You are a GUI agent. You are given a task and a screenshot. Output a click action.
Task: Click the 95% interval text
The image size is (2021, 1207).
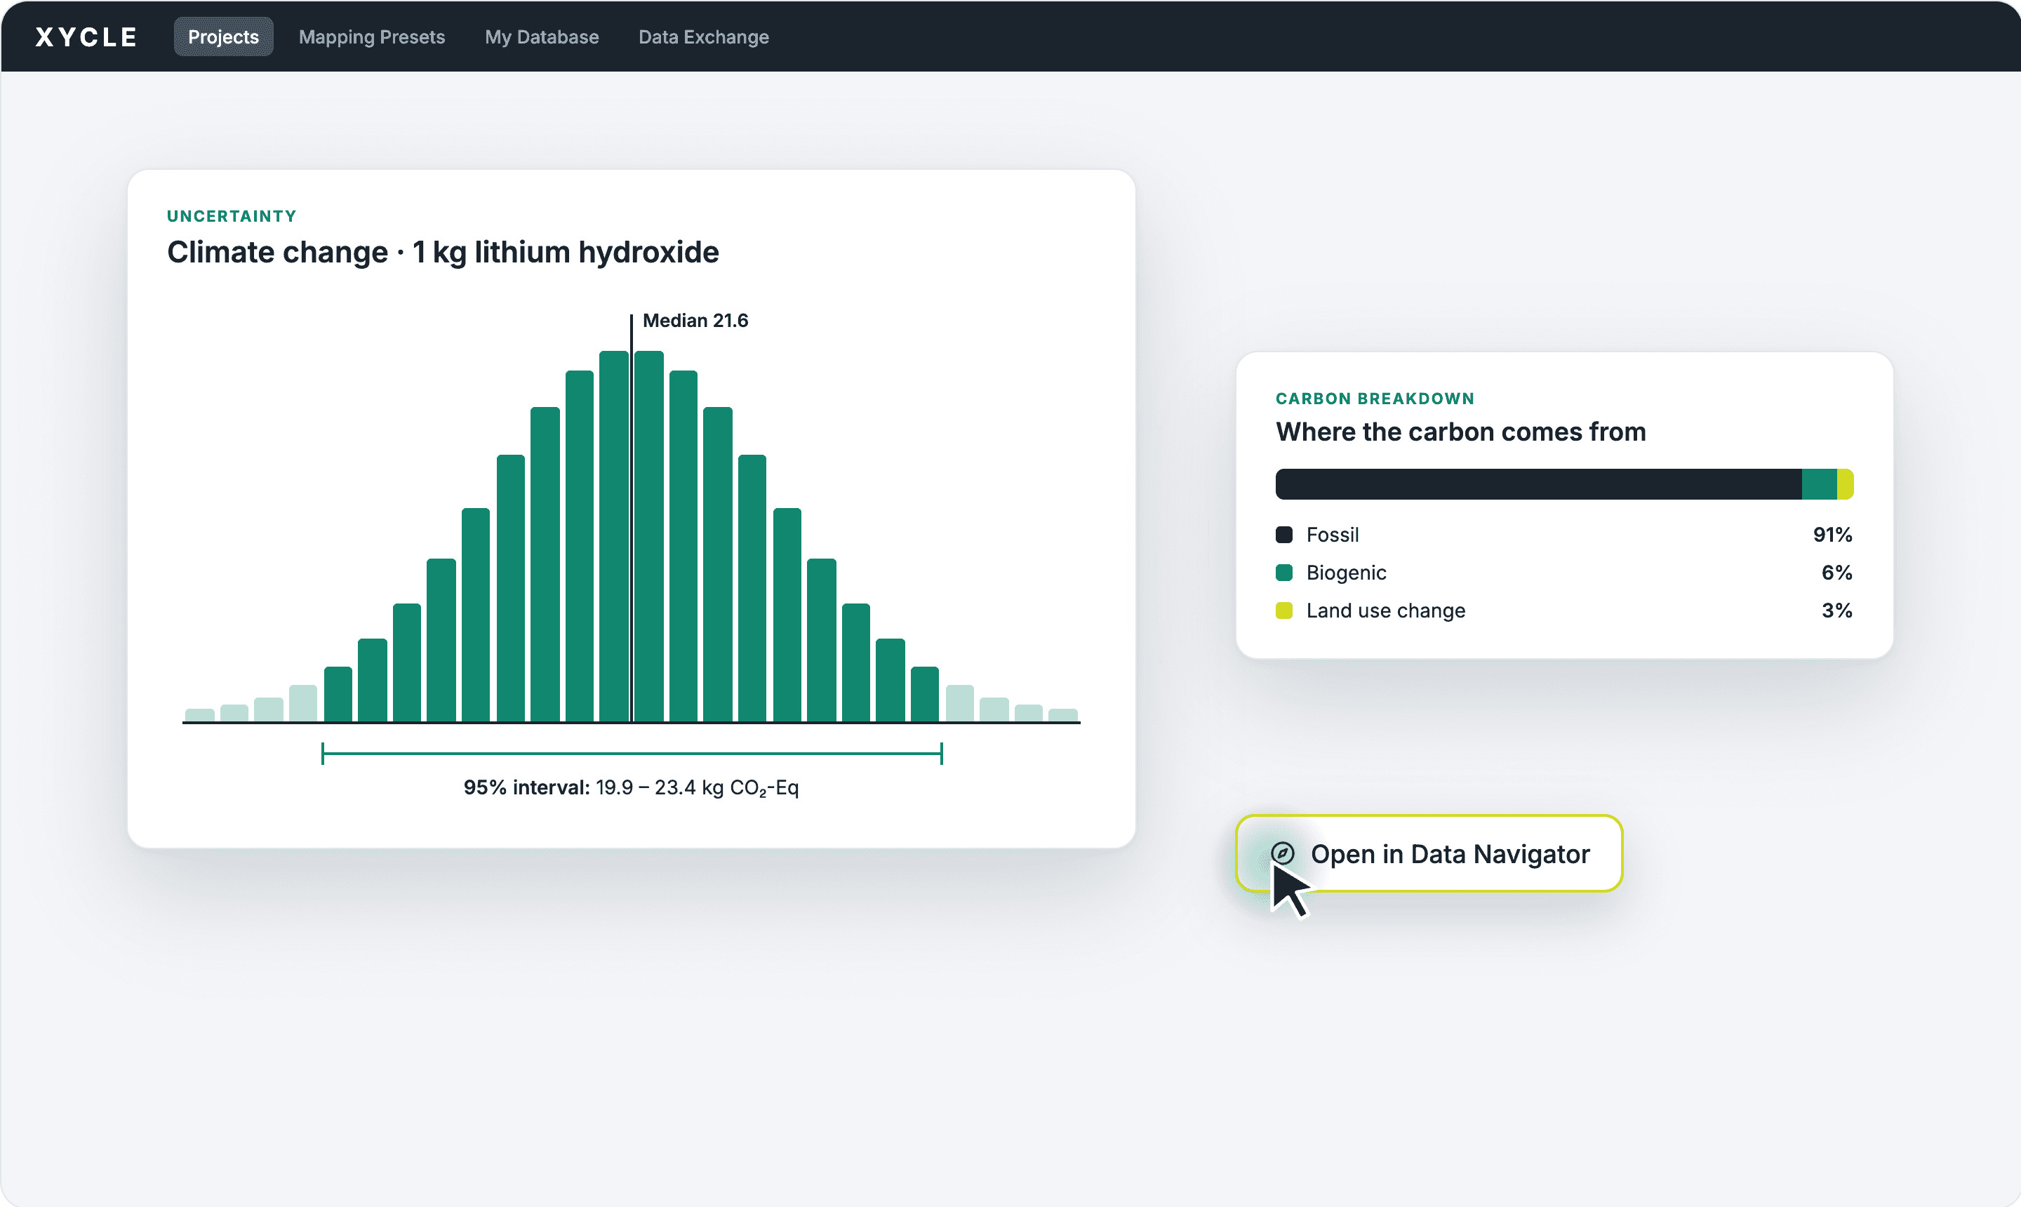coord(631,787)
